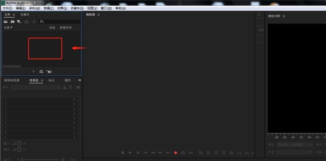The height and width of the screenshot is (161, 326).
Task: Click the Zoom In amplitude icon
Action: (201, 153)
